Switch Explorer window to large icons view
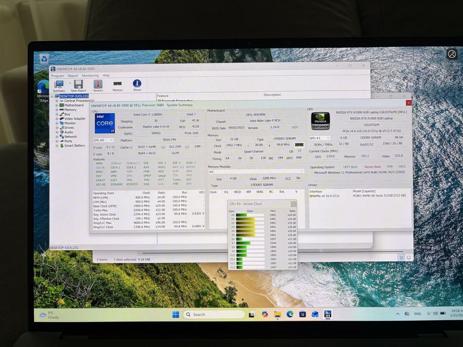Viewport: 463px width, 347px height. [409, 258]
